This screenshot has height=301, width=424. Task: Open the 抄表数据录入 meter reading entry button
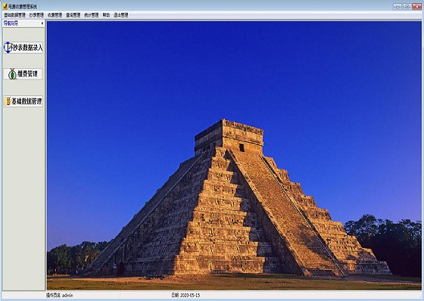pyautogui.click(x=23, y=48)
